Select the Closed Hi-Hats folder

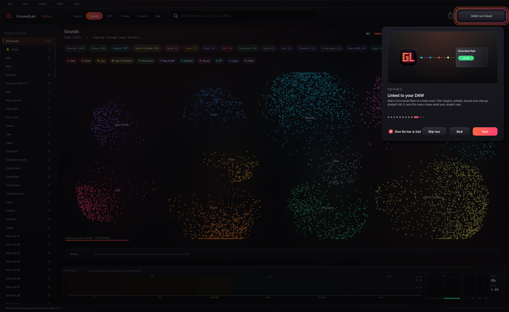click(x=28, y=194)
